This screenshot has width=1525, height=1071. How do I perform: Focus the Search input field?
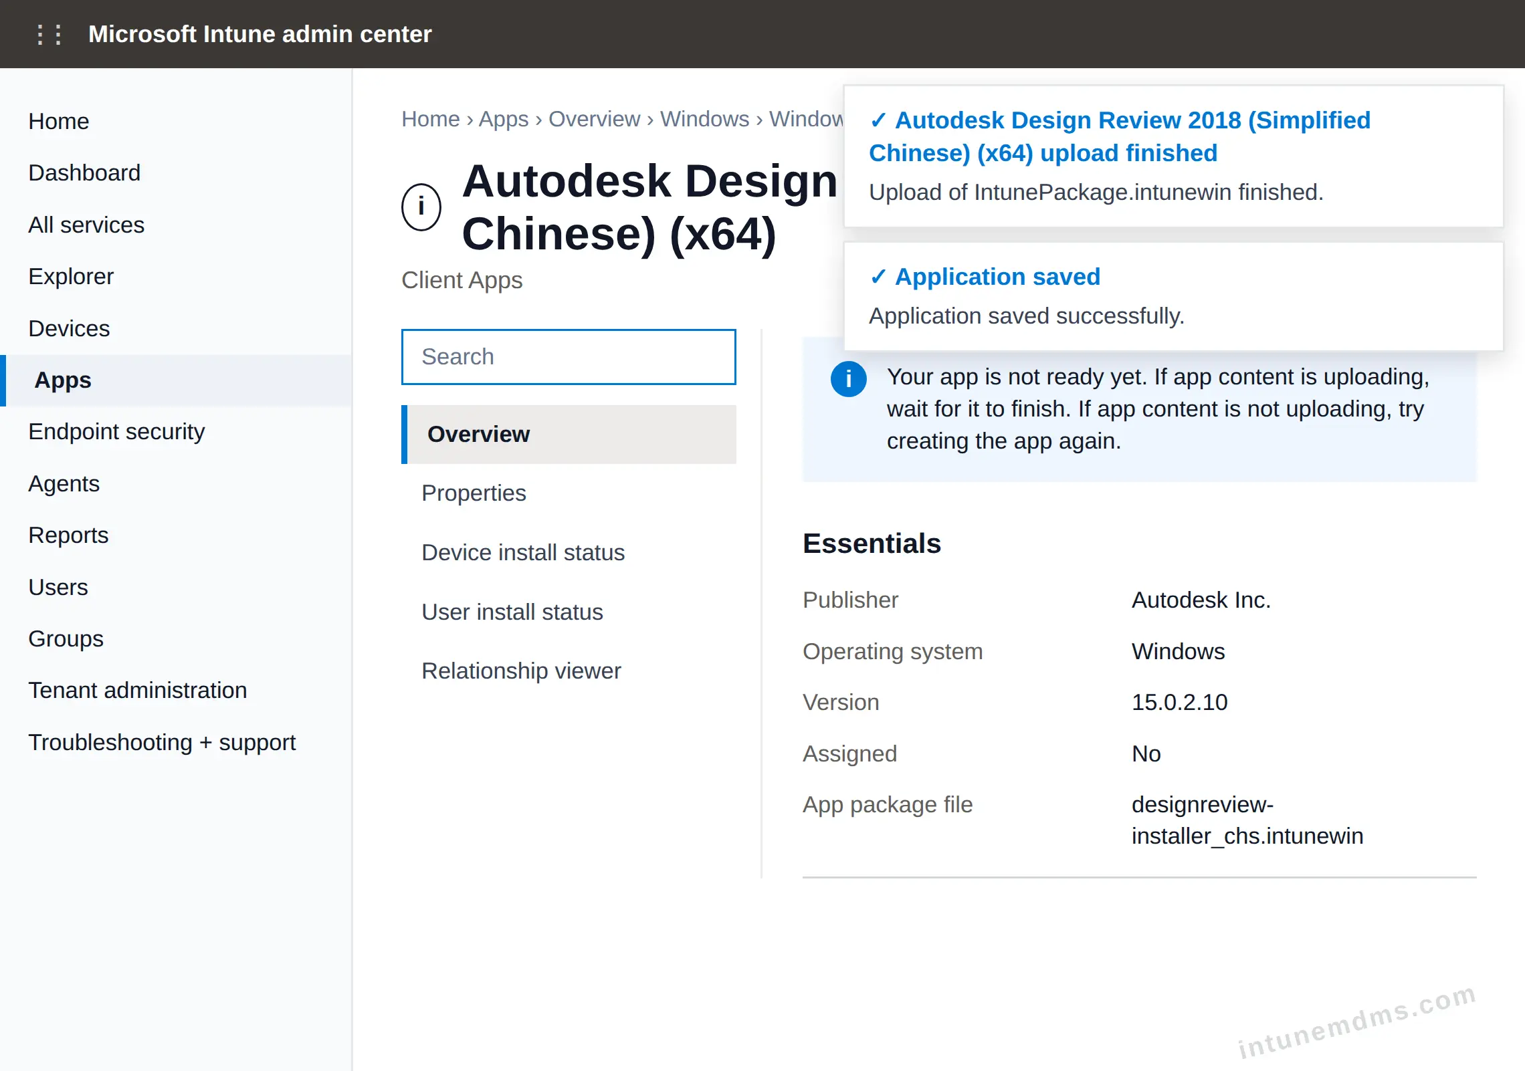point(569,357)
